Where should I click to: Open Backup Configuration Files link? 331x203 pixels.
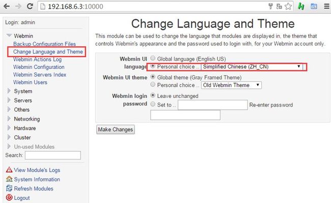coord(44,44)
